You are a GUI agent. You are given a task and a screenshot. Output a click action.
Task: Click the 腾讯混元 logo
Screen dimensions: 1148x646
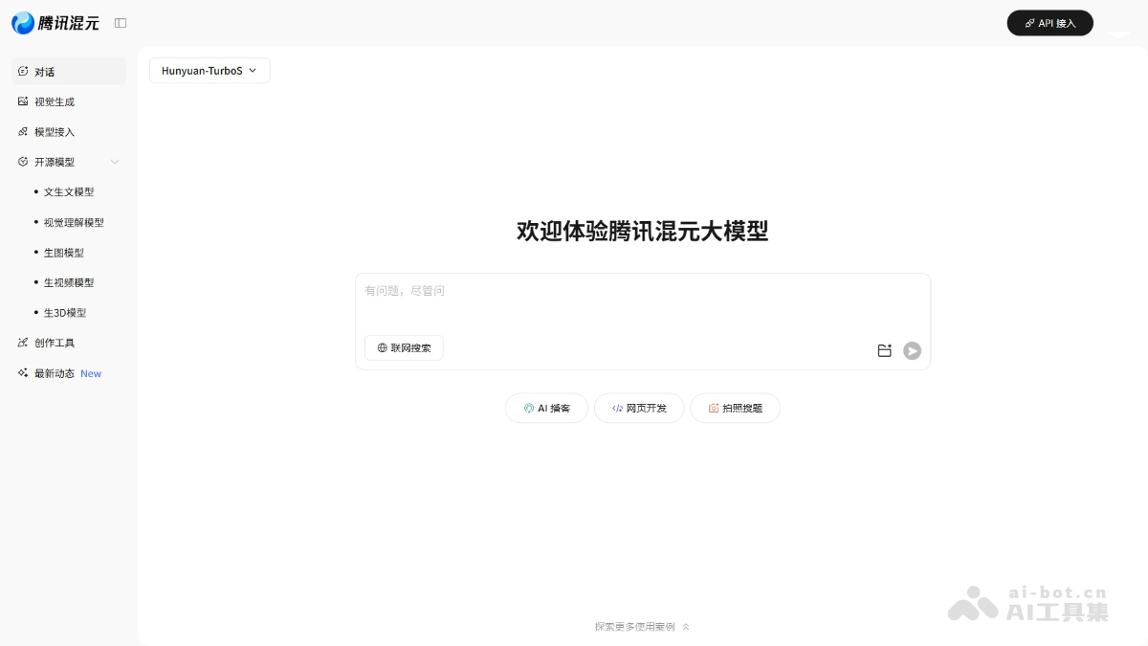[x=55, y=22]
